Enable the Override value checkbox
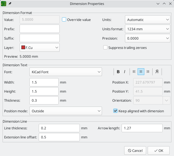The image size is (174, 156). point(64,20)
